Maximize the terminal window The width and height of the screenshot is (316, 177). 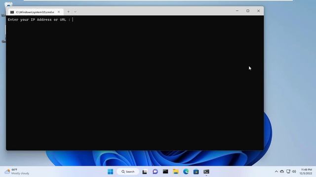(x=248, y=11)
